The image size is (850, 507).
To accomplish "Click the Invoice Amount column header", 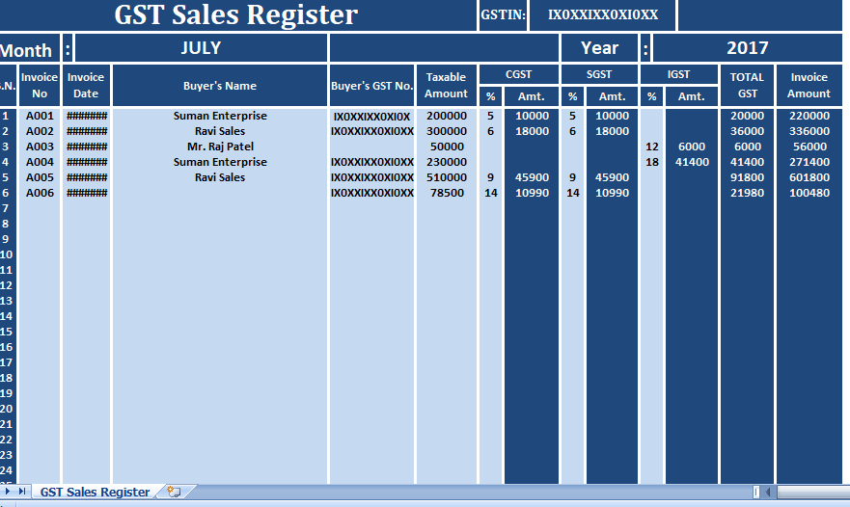I will coord(809,86).
